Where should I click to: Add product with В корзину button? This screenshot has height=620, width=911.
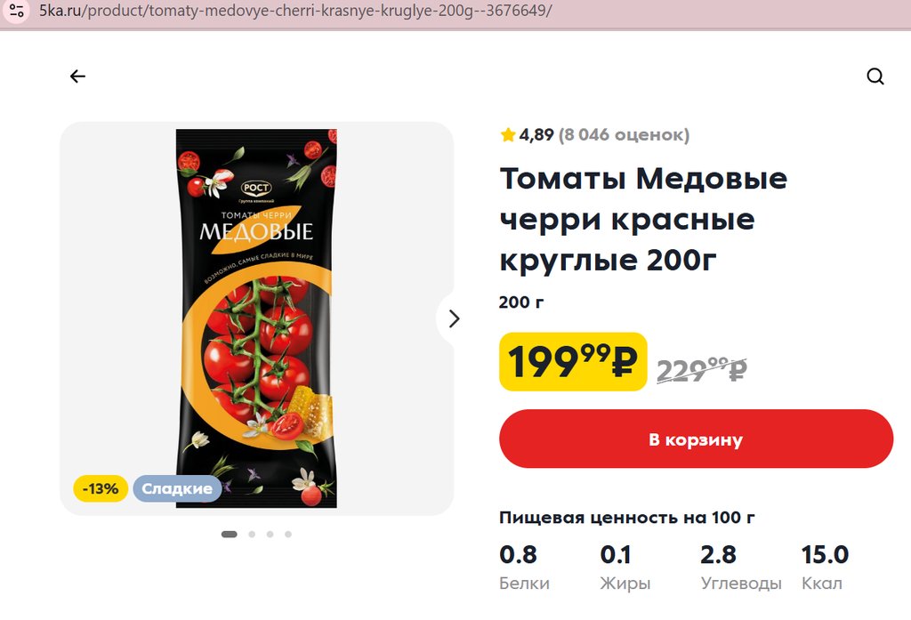point(696,439)
